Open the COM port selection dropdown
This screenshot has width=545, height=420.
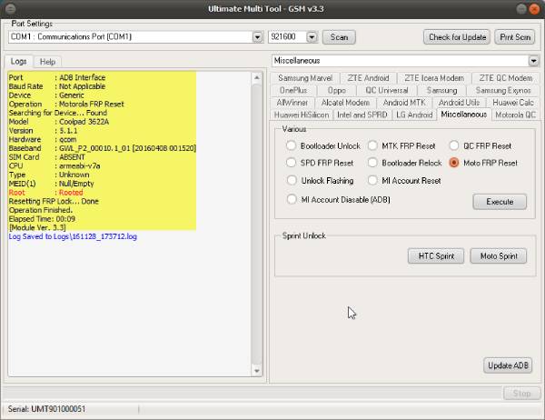[x=258, y=37]
